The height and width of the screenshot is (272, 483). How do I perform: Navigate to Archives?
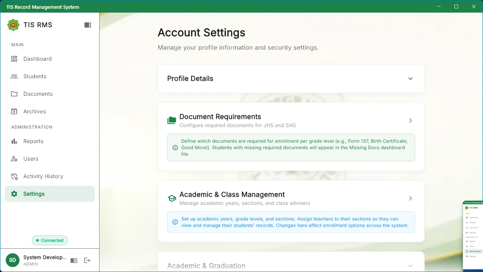[50, 111]
